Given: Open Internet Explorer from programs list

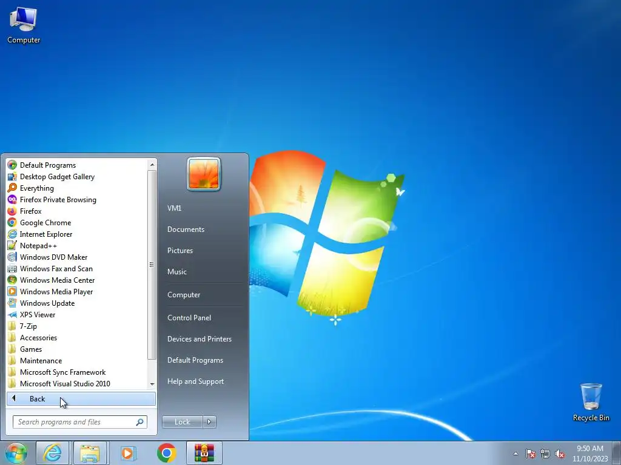Looking at the screenshot, I should 46,234.
